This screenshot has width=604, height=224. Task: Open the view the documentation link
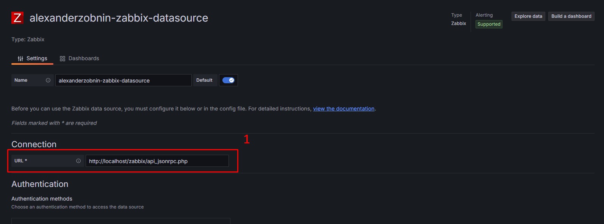pyautogui.click(x=344, y=109)
